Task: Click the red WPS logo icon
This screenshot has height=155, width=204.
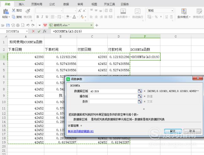Action: 45,25
